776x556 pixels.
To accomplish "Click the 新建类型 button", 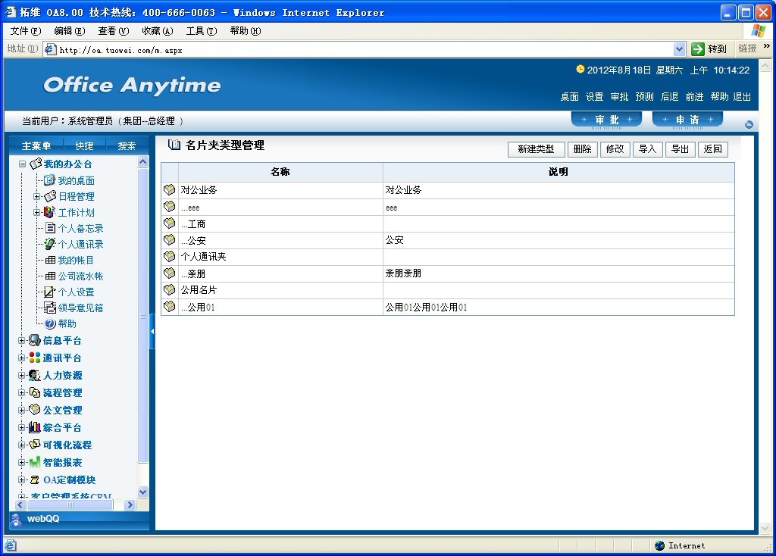I will tap(536, 149).
